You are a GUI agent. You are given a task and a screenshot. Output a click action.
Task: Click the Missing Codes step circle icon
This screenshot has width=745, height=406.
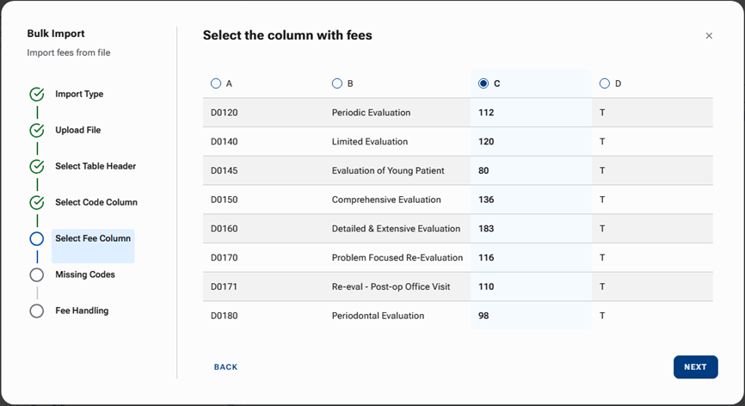tap(36, 275)
